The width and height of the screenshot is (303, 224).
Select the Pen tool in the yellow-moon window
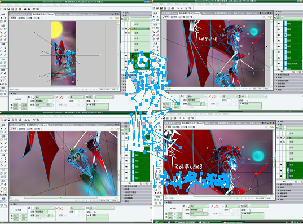point(5,47)
